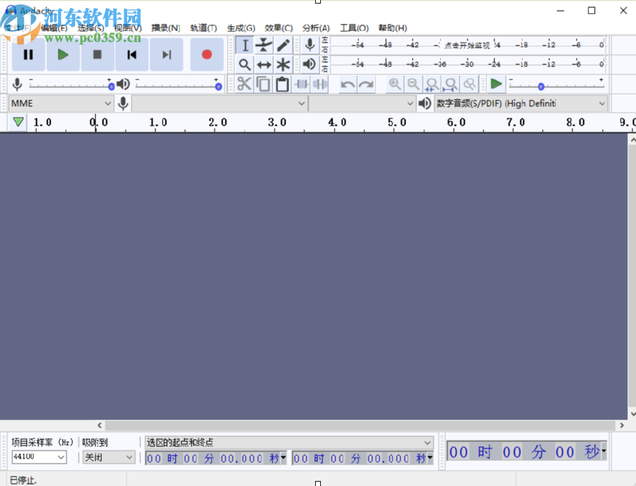Click the Pause button
The height and width of the screenshot is (486, 636).
click(28, 54)
